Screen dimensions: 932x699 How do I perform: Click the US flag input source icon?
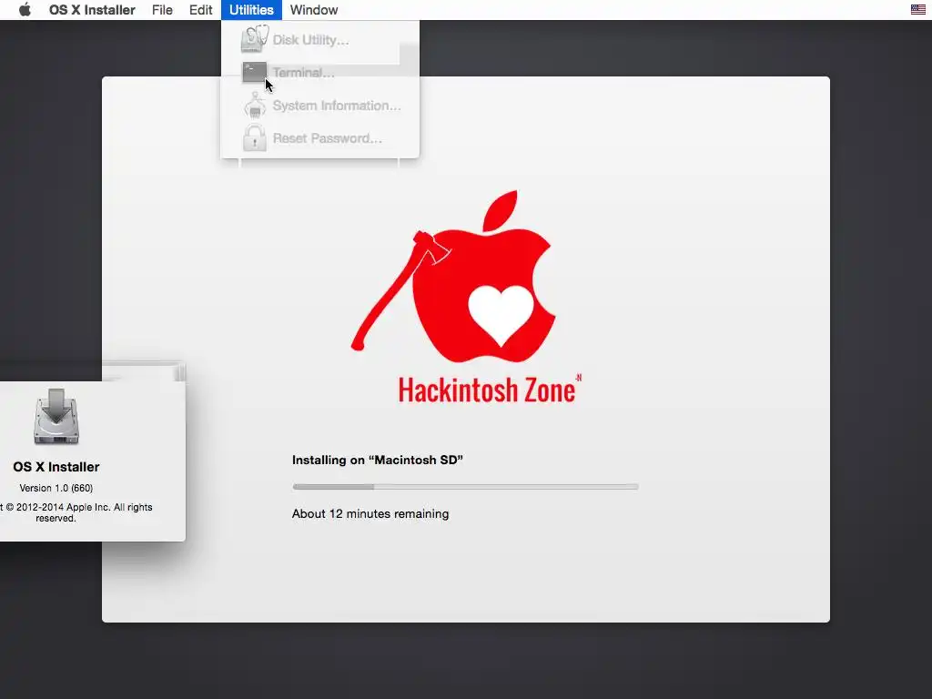(x=917, y=9)
